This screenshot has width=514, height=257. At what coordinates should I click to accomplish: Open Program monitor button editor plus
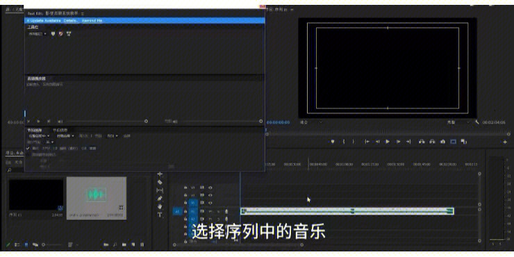(x=505, y=142)
